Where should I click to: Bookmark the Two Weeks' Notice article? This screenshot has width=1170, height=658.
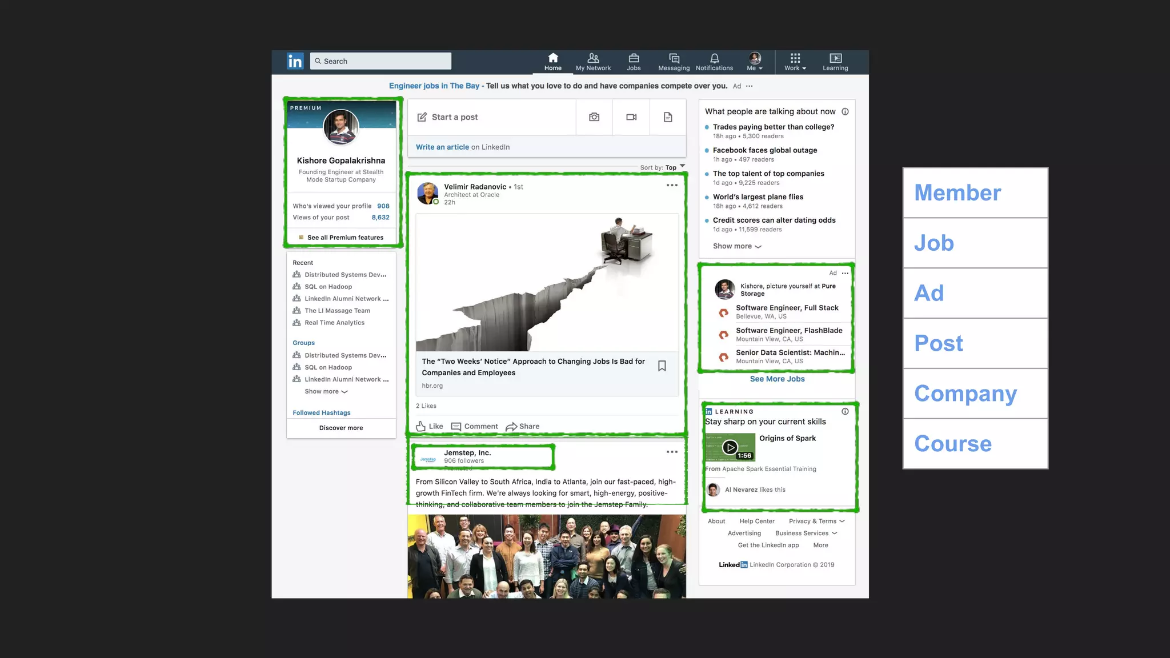pos(662,366)
